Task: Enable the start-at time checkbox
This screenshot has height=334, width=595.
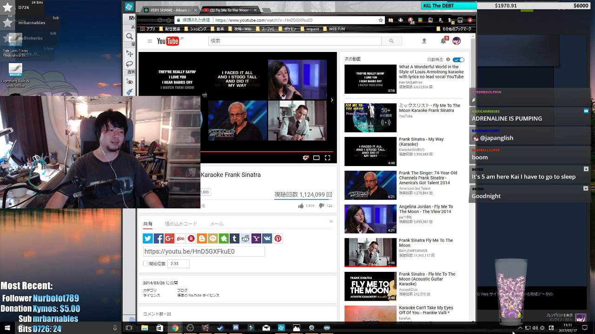Action: 145,263
